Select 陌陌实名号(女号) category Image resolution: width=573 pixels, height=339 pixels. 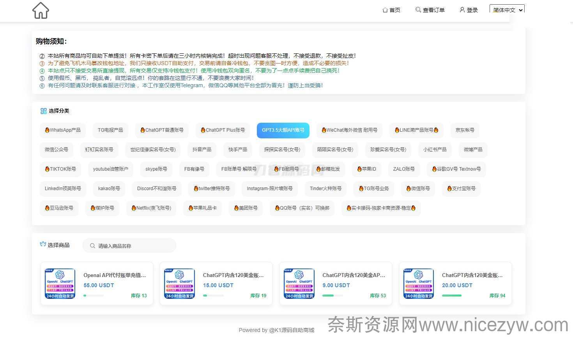(335, 150)
